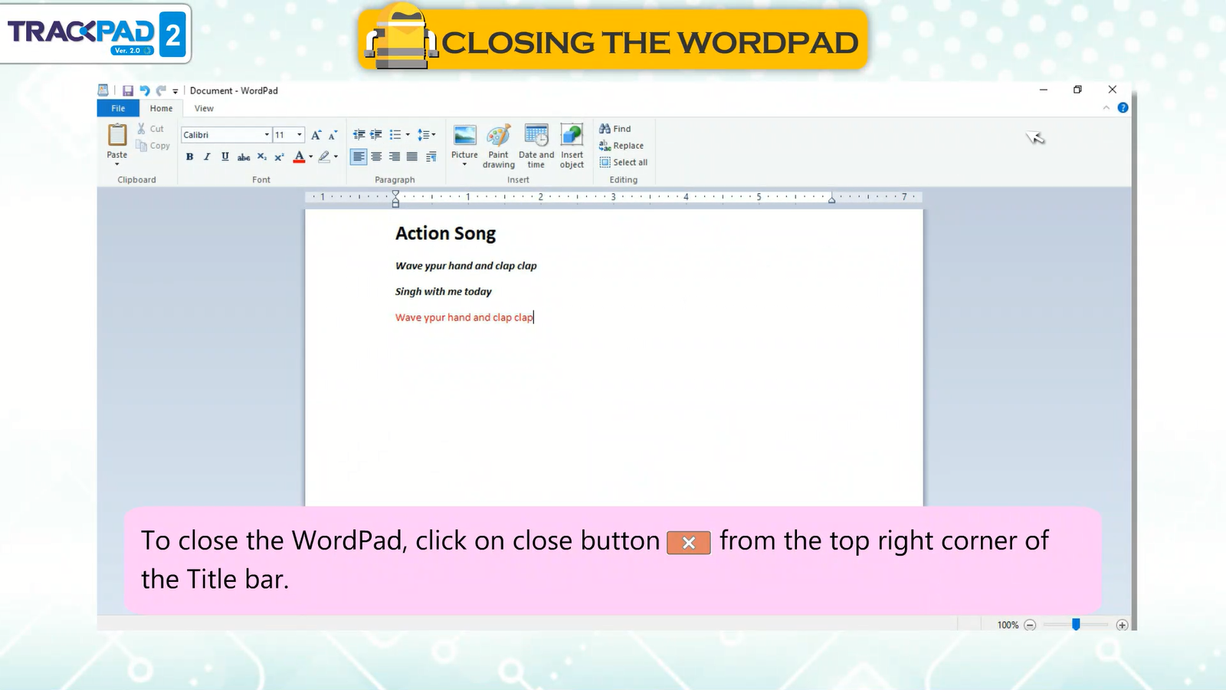Screen dimensions: 1226x690
Task: Toggle bold formatting
Action: (189, 156)
